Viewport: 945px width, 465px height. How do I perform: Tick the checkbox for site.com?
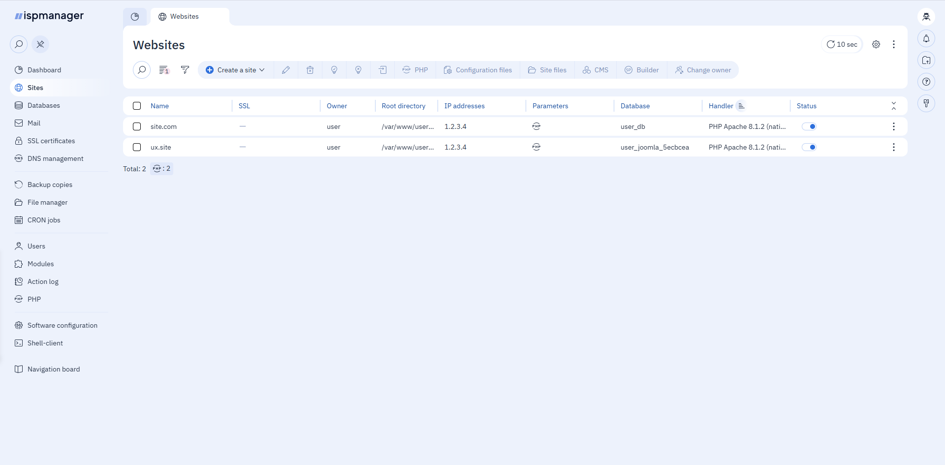coord(137,126)
